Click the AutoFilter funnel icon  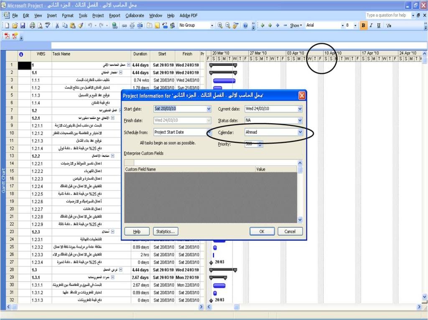389,25
